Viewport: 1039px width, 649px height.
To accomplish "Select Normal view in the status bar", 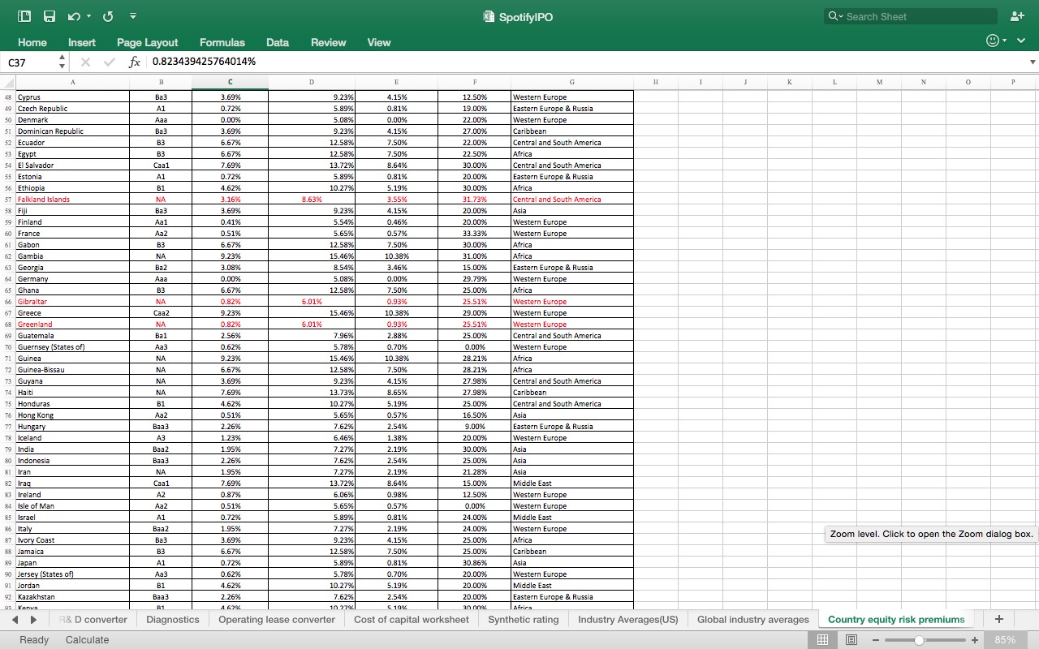I will point(822,640).
